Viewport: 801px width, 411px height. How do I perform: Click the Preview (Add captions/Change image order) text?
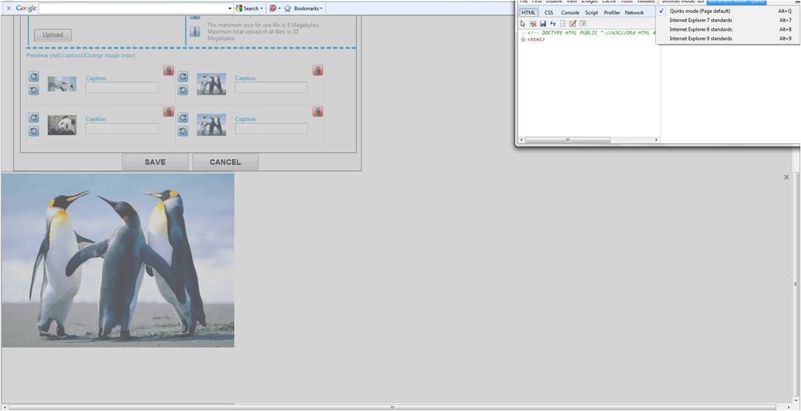81,55
